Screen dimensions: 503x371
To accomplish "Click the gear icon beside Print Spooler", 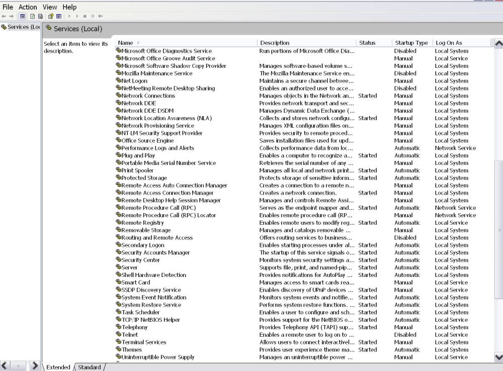I will [x=118, y=170].
